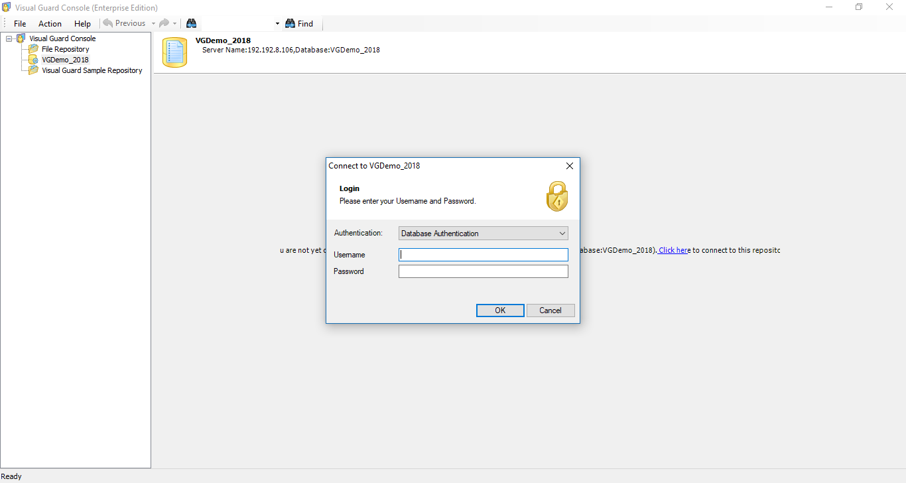Open the File Repository folder icon
Screen dimensions: 906x483
click(32, 48)
